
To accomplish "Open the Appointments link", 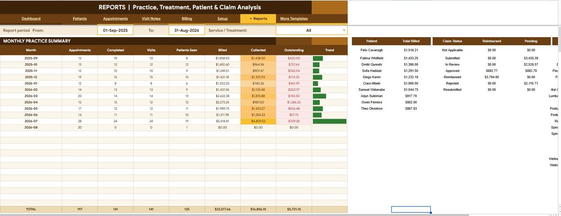I will tap(115, 19).
